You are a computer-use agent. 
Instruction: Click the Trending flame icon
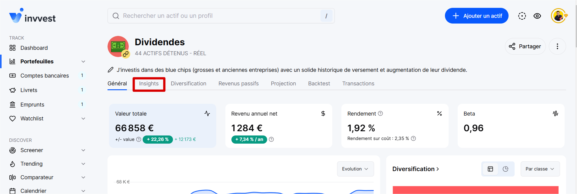pyautogui.click(x=12, y=164)
